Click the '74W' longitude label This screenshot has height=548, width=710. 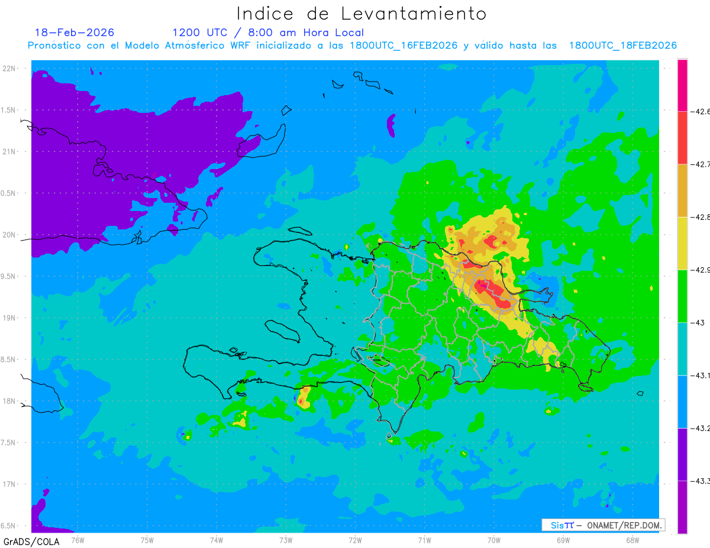217,540
